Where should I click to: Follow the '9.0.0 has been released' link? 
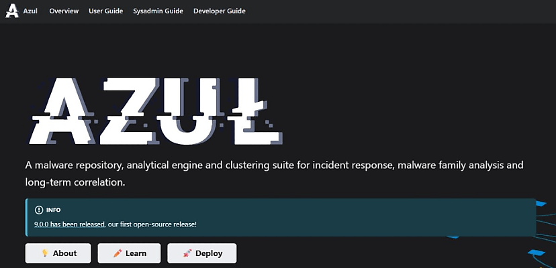pos(70,224)
